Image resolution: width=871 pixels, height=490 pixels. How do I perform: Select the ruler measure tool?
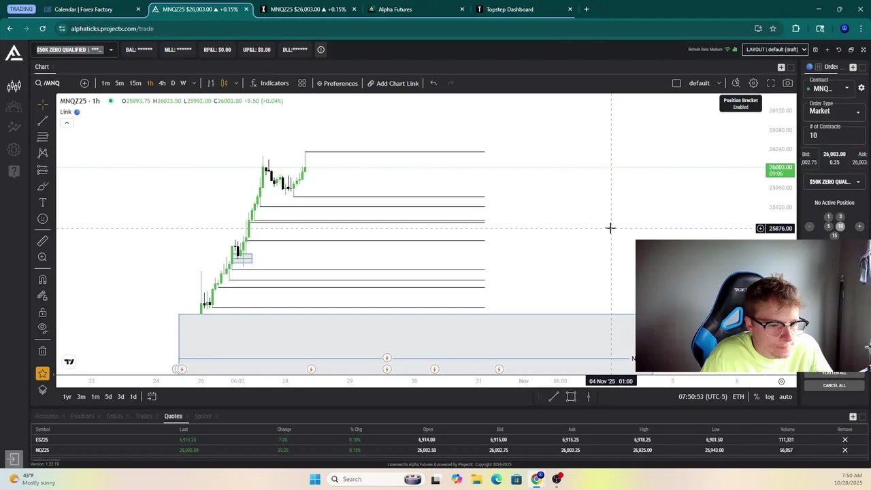point(42,241)
